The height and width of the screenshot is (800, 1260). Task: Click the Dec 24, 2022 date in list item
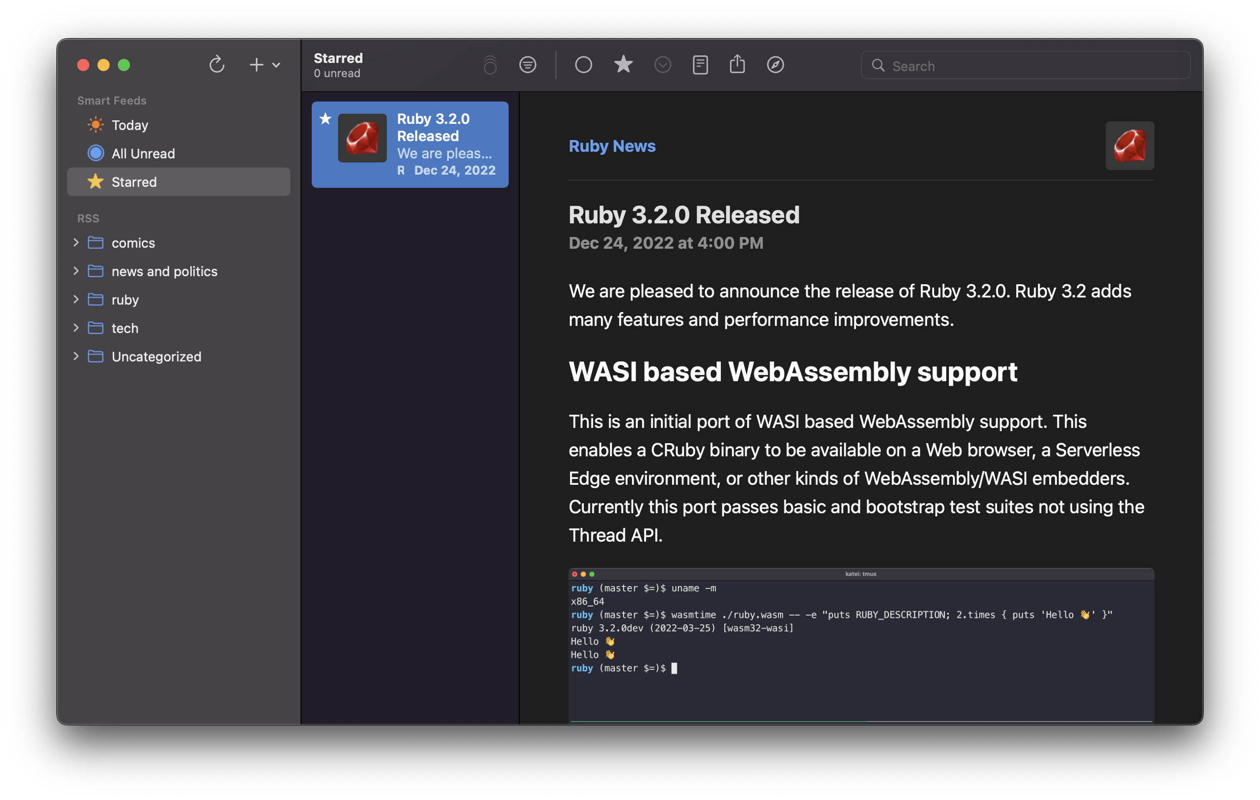point(455,170)
